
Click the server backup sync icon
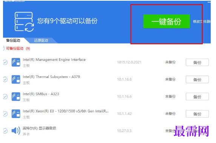point(24,22)
